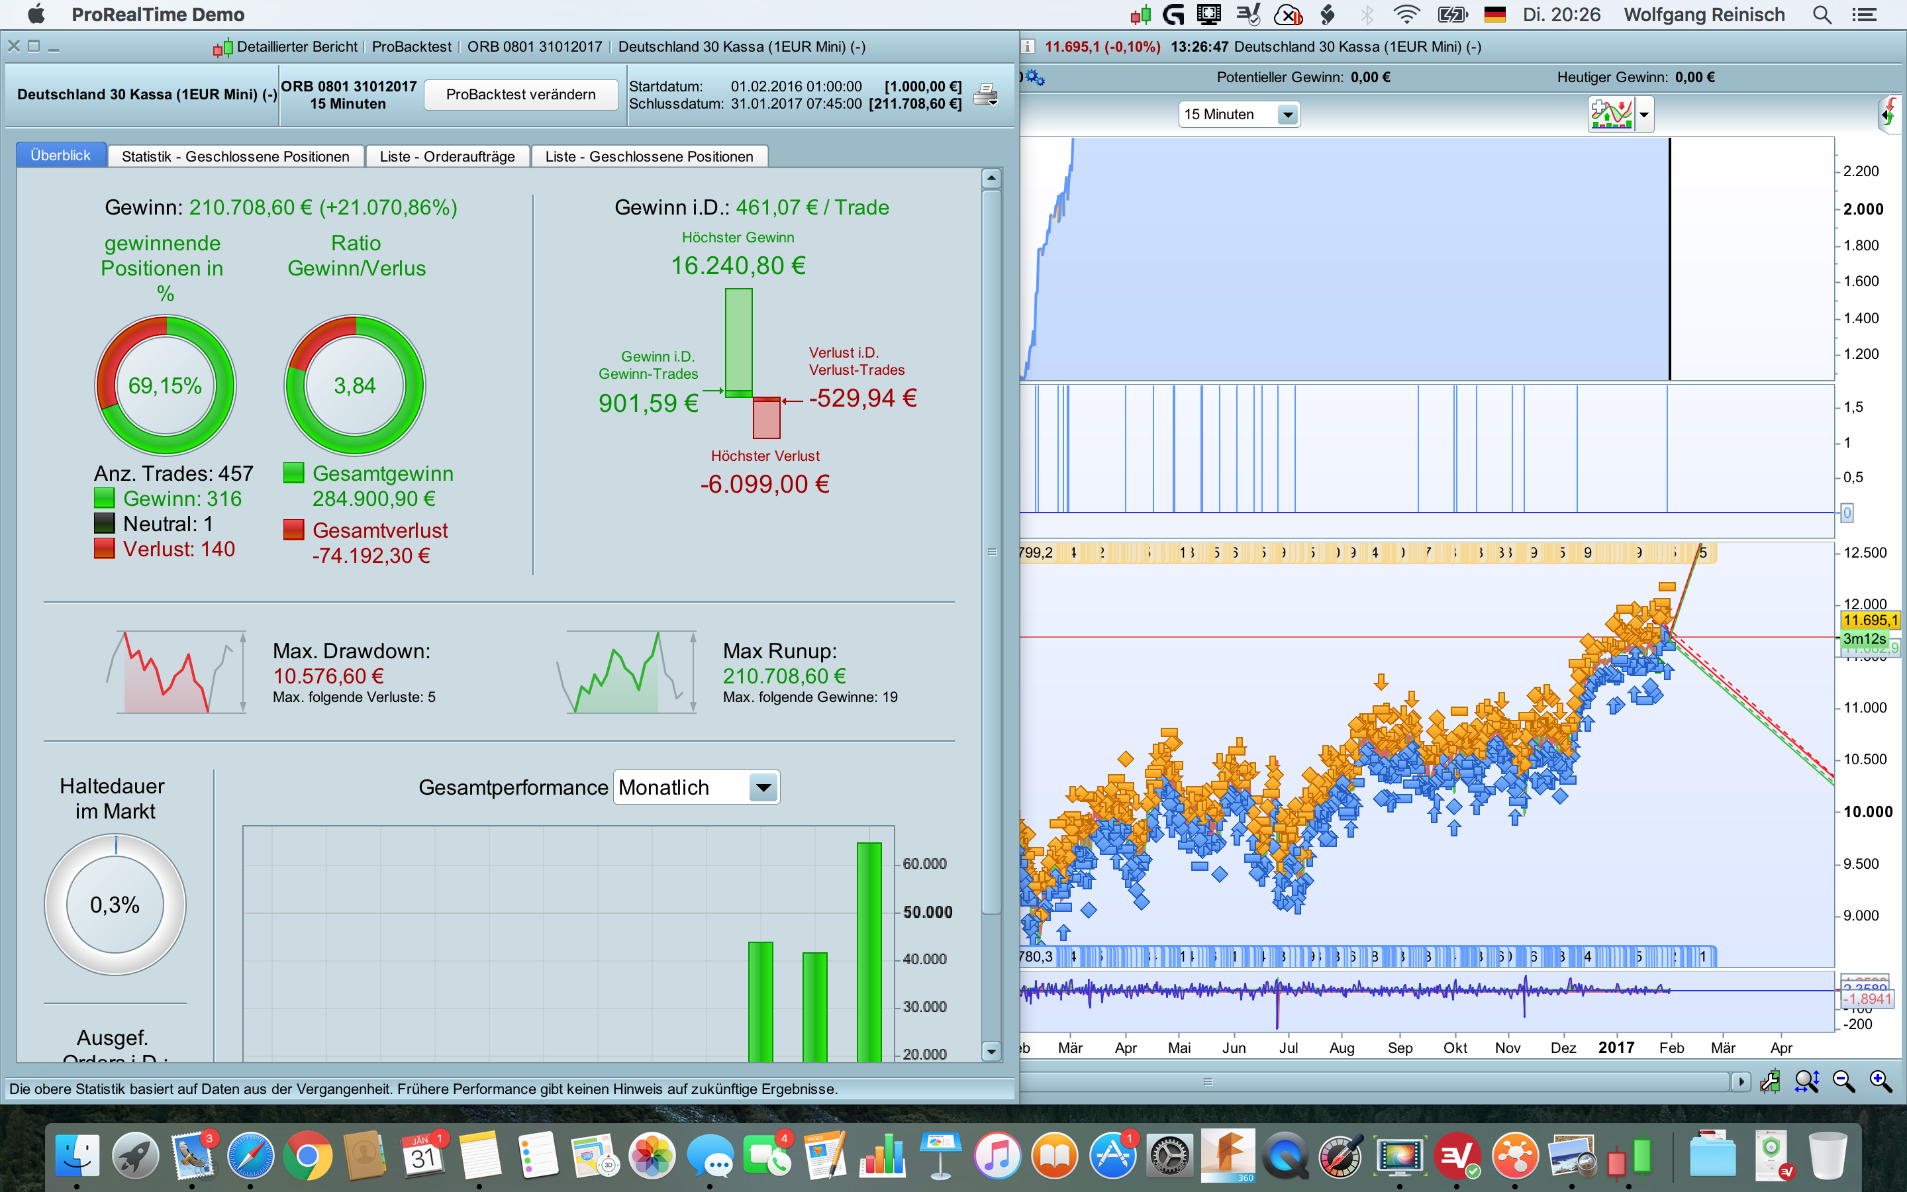The width and height of the screenshot is (1907, 1192).
Task: Open the Liste - Orderaufträge tab
Action: click(447, 156)
